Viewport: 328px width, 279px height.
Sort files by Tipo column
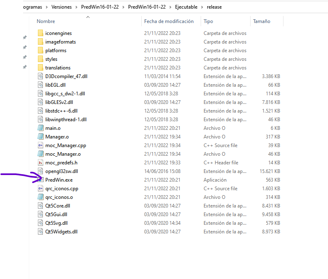(x=209, y=21)
